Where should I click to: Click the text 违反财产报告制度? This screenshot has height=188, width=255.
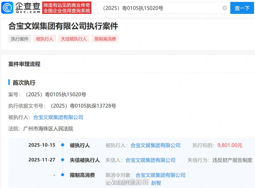[232, 160]
